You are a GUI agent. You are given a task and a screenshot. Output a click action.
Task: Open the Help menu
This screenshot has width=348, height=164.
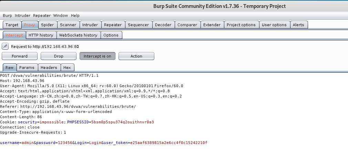click(x=75, y=16)
